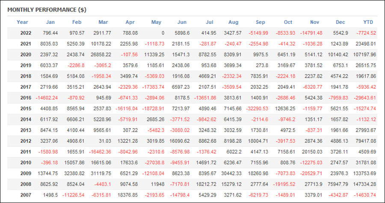385x203 pixels.
Task: Click the Monthly Performance ($) title
Action: pos(47,10)
